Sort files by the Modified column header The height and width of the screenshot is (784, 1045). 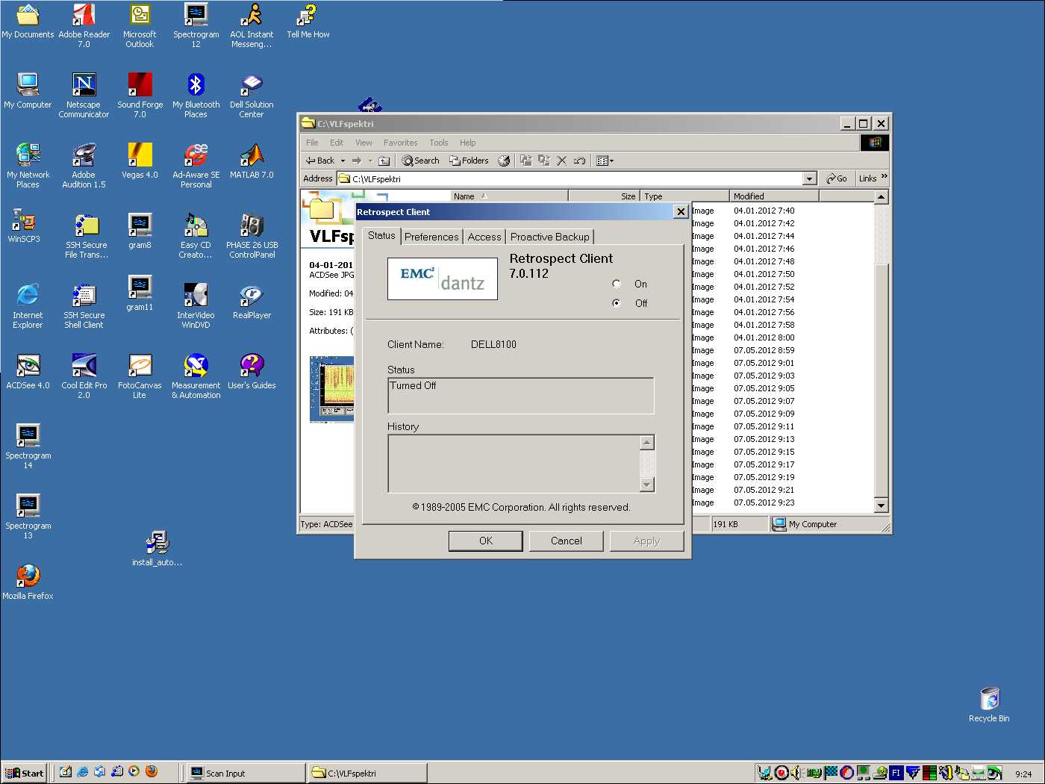pos(774,196)
